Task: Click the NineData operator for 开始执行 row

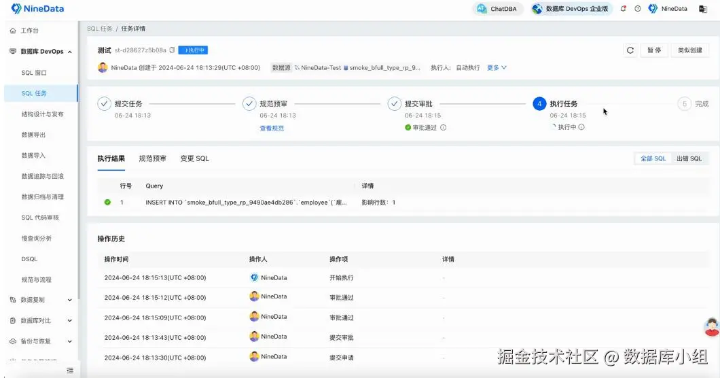Action: click(268, 278)
